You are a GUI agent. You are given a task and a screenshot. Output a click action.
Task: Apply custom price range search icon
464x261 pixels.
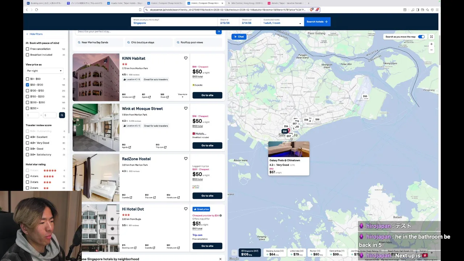62,115
